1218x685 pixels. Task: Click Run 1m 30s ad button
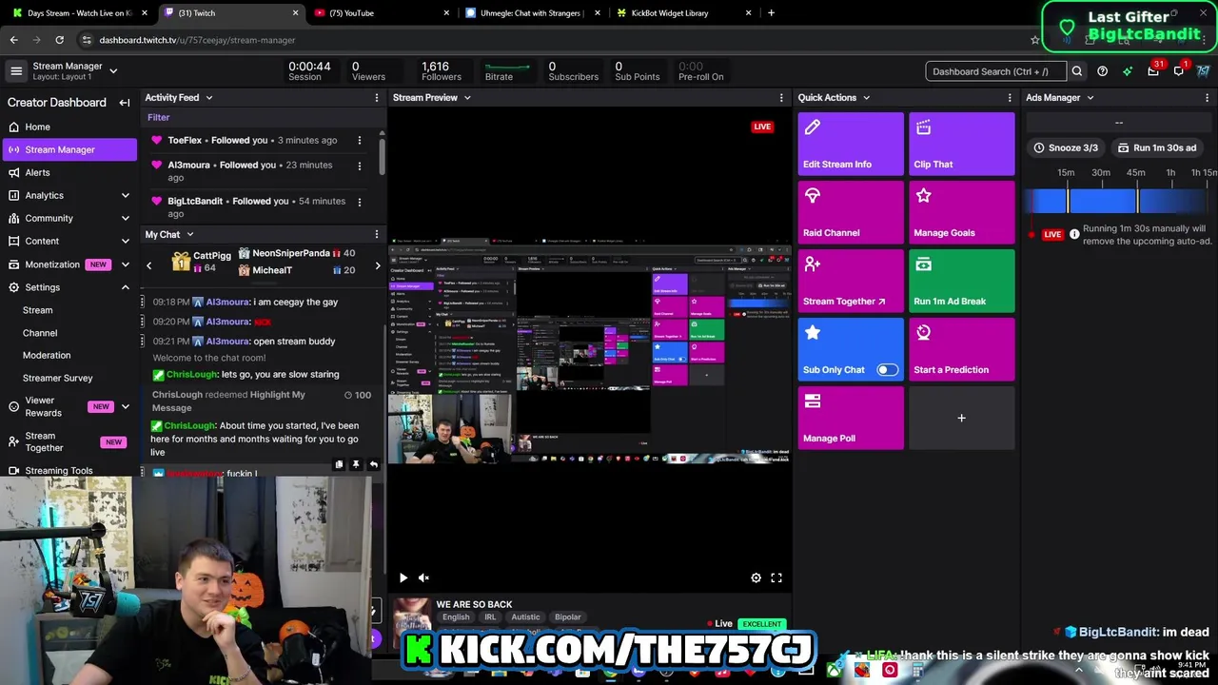pyautogui.click(x=1157, y=147)
